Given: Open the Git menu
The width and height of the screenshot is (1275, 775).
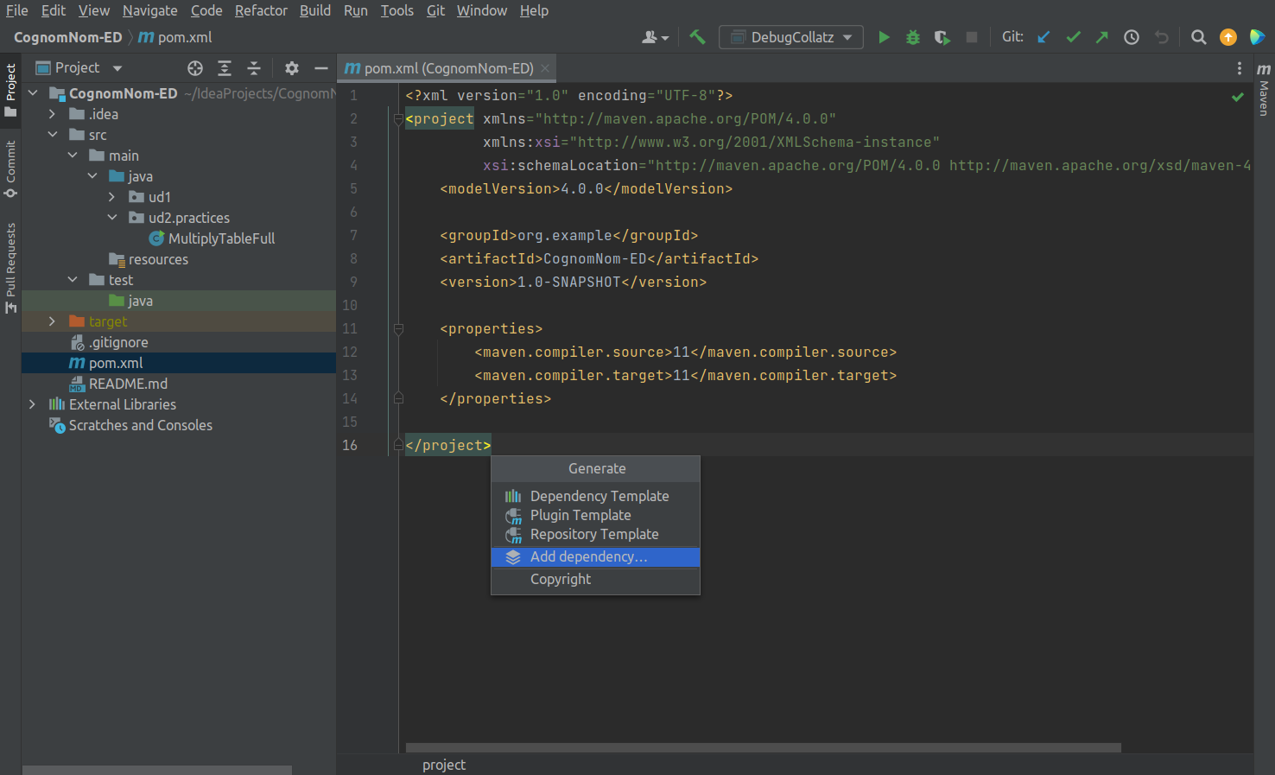Looking at the screenshot, I should 435,10.
